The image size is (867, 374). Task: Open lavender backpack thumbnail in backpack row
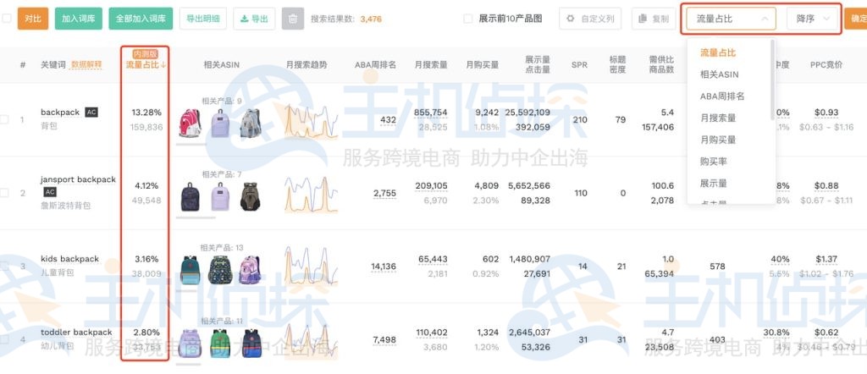(x=220, y=123)
